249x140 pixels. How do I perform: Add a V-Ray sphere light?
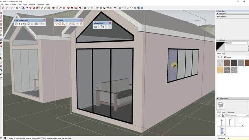point(60,24)
